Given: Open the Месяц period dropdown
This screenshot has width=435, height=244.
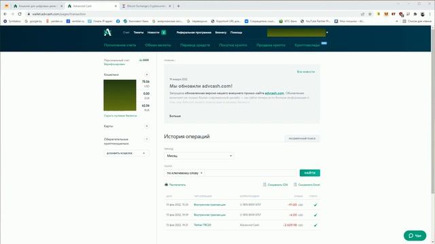Looking at the screenshot, I should (x=199, y=156).
